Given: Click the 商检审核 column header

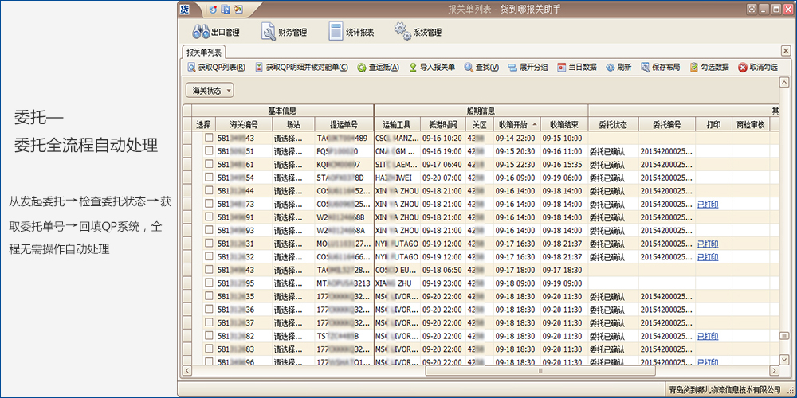Looking at the screenshot, I should click(x=750, y=124).
